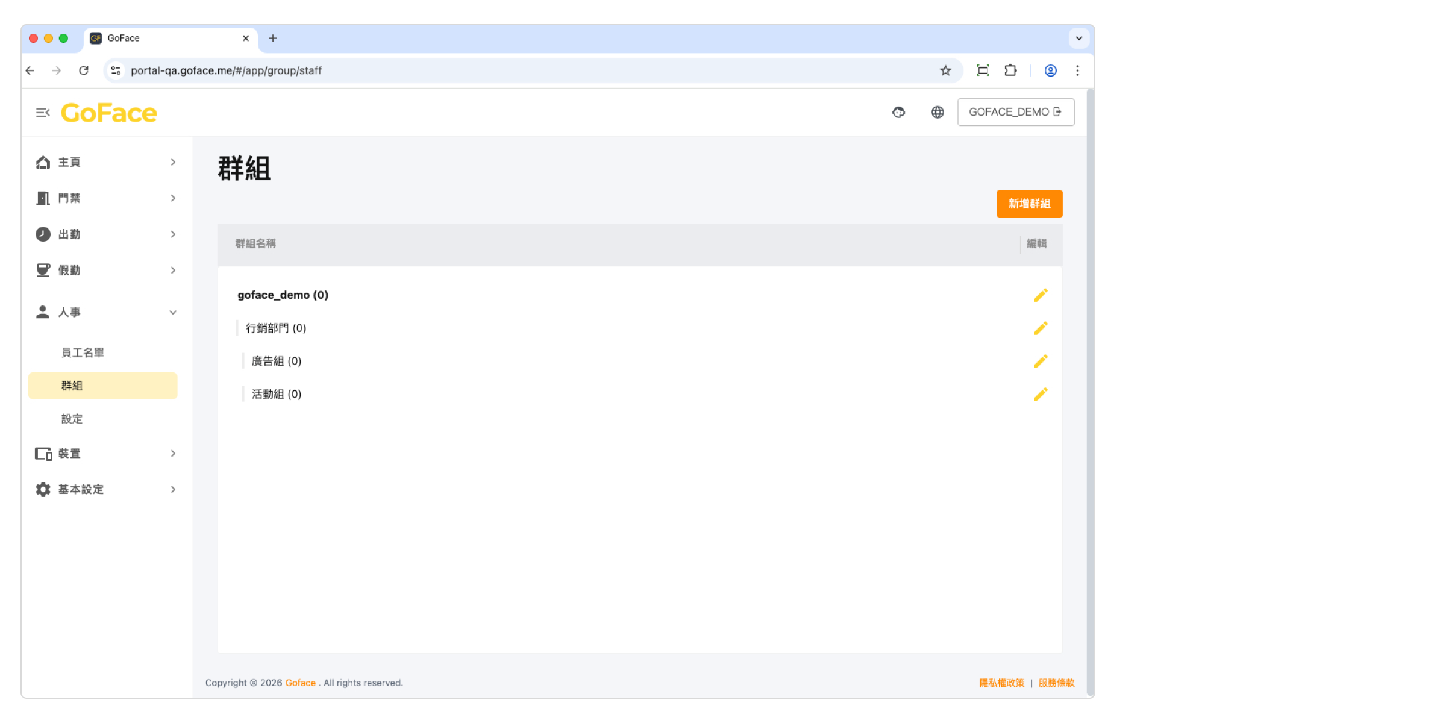Log out via GOFACE_DEMO button
The image size is (1446, 723).
coord(1015,113)
